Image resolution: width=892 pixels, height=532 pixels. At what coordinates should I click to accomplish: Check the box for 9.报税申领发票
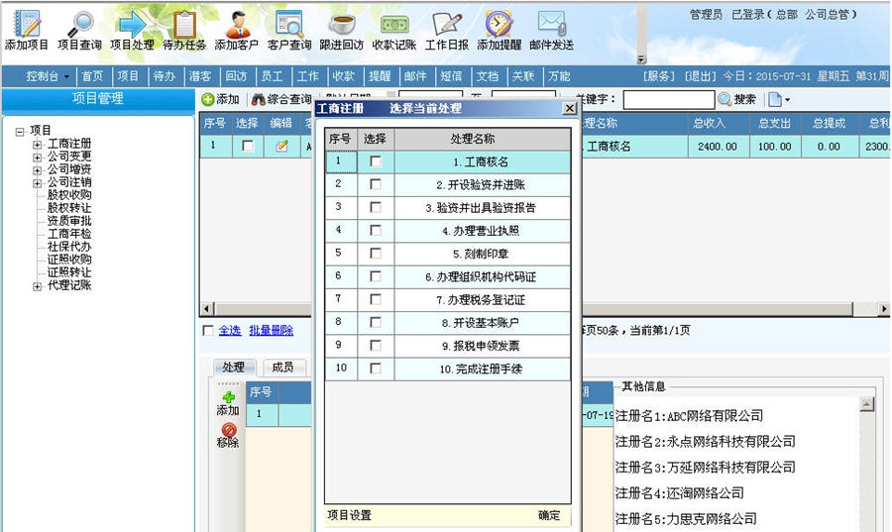pos(376,346)
